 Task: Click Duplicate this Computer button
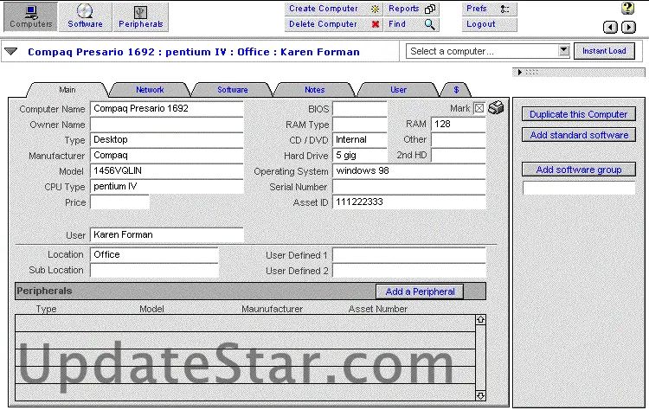(578, 114)
